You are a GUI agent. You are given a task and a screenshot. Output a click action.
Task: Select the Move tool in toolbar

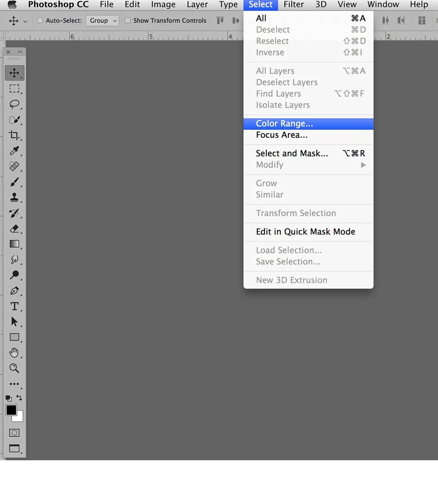14,73
